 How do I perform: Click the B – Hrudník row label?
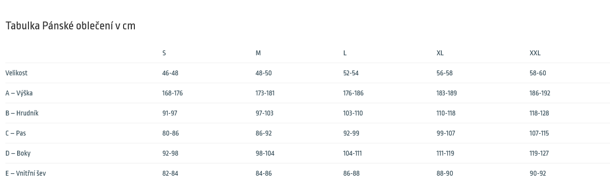tap(22, 113)
